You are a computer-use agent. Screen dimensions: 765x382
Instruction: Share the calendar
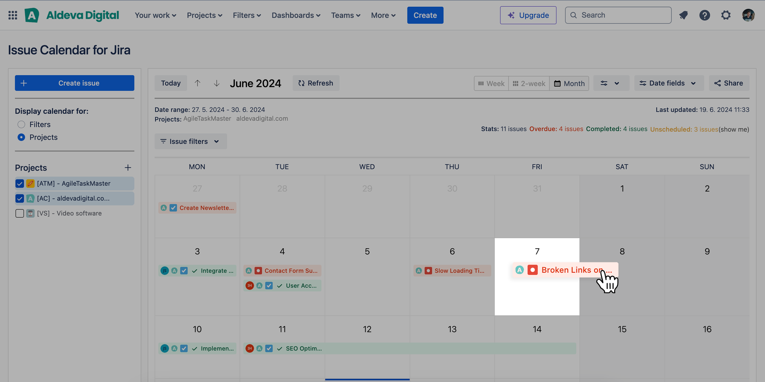coord(729,83)
